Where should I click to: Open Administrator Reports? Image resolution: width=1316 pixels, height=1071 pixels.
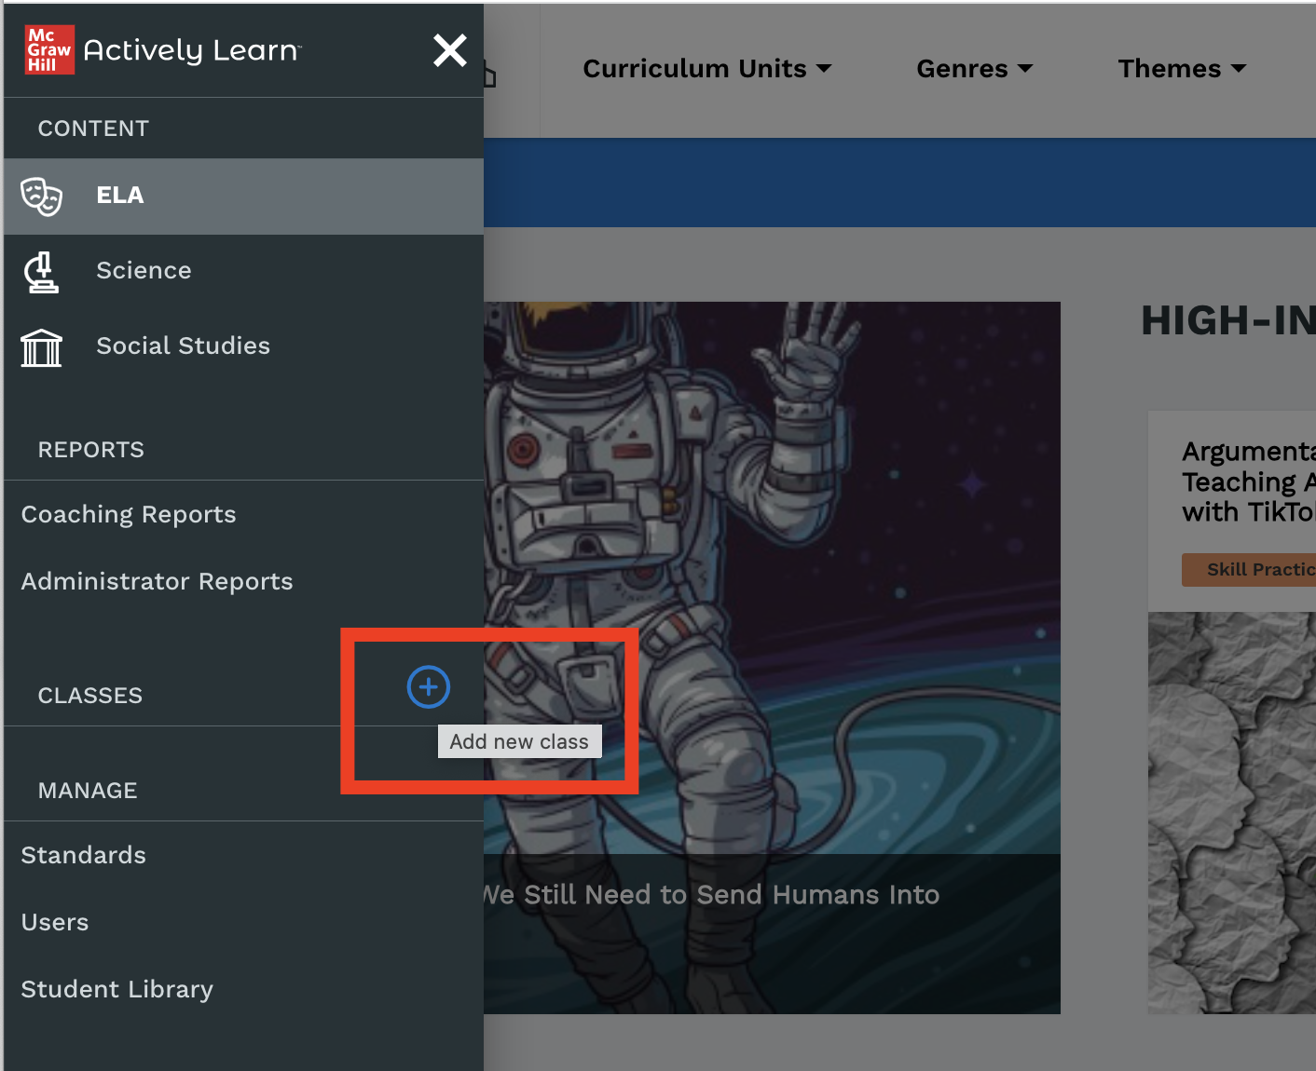pyautogui.click(x=157, y=582)
